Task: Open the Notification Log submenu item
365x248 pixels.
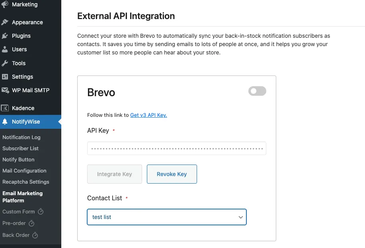Action: pos(21,137)
